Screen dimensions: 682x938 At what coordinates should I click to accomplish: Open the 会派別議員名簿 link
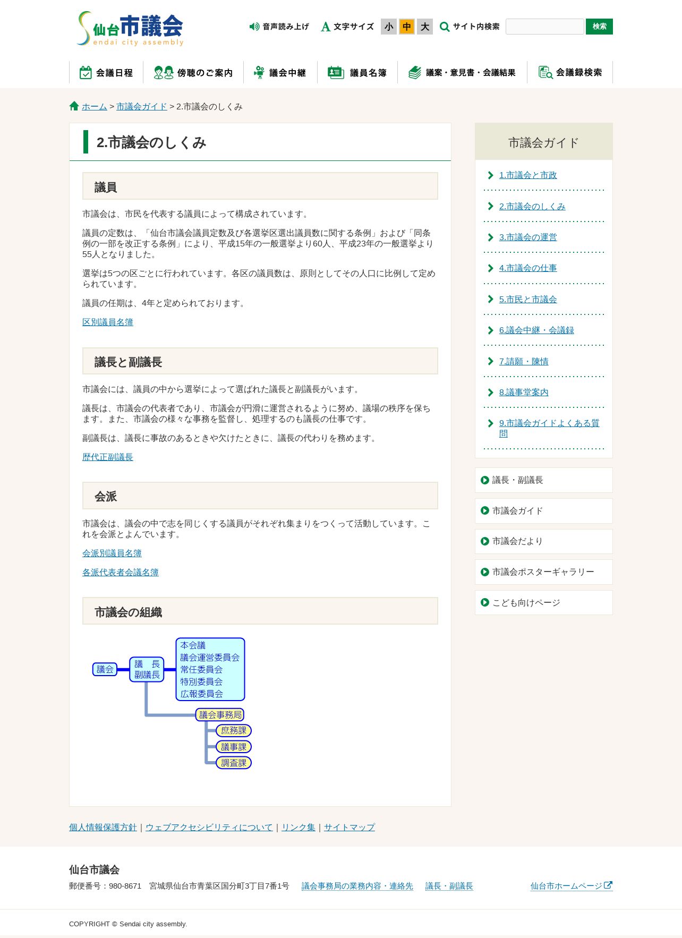coord(112,553)
